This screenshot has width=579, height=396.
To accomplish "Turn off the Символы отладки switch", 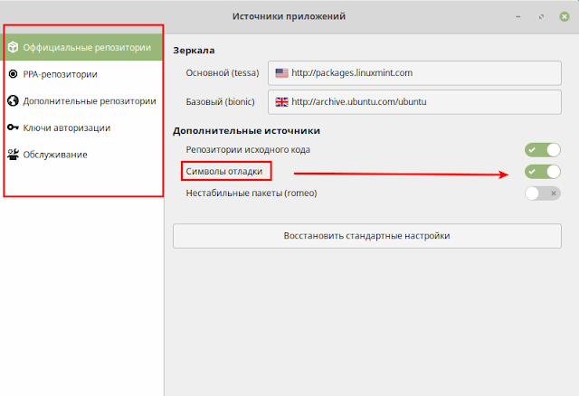I will point(543,172).
